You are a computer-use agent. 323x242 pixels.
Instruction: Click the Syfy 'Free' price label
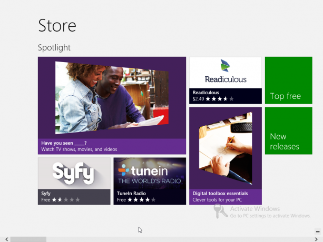pos(45,199)
